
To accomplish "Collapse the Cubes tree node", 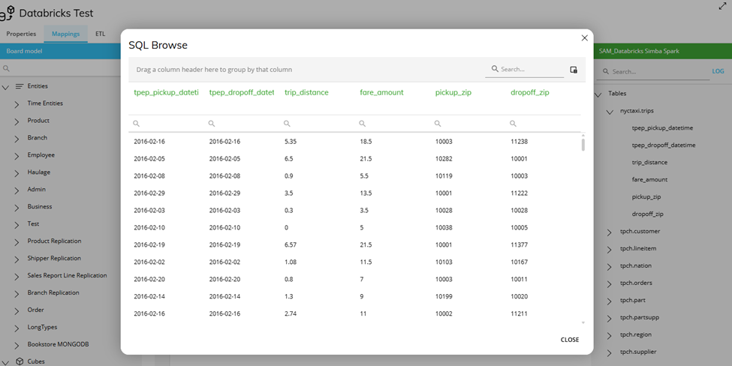I will coord(5,362).
